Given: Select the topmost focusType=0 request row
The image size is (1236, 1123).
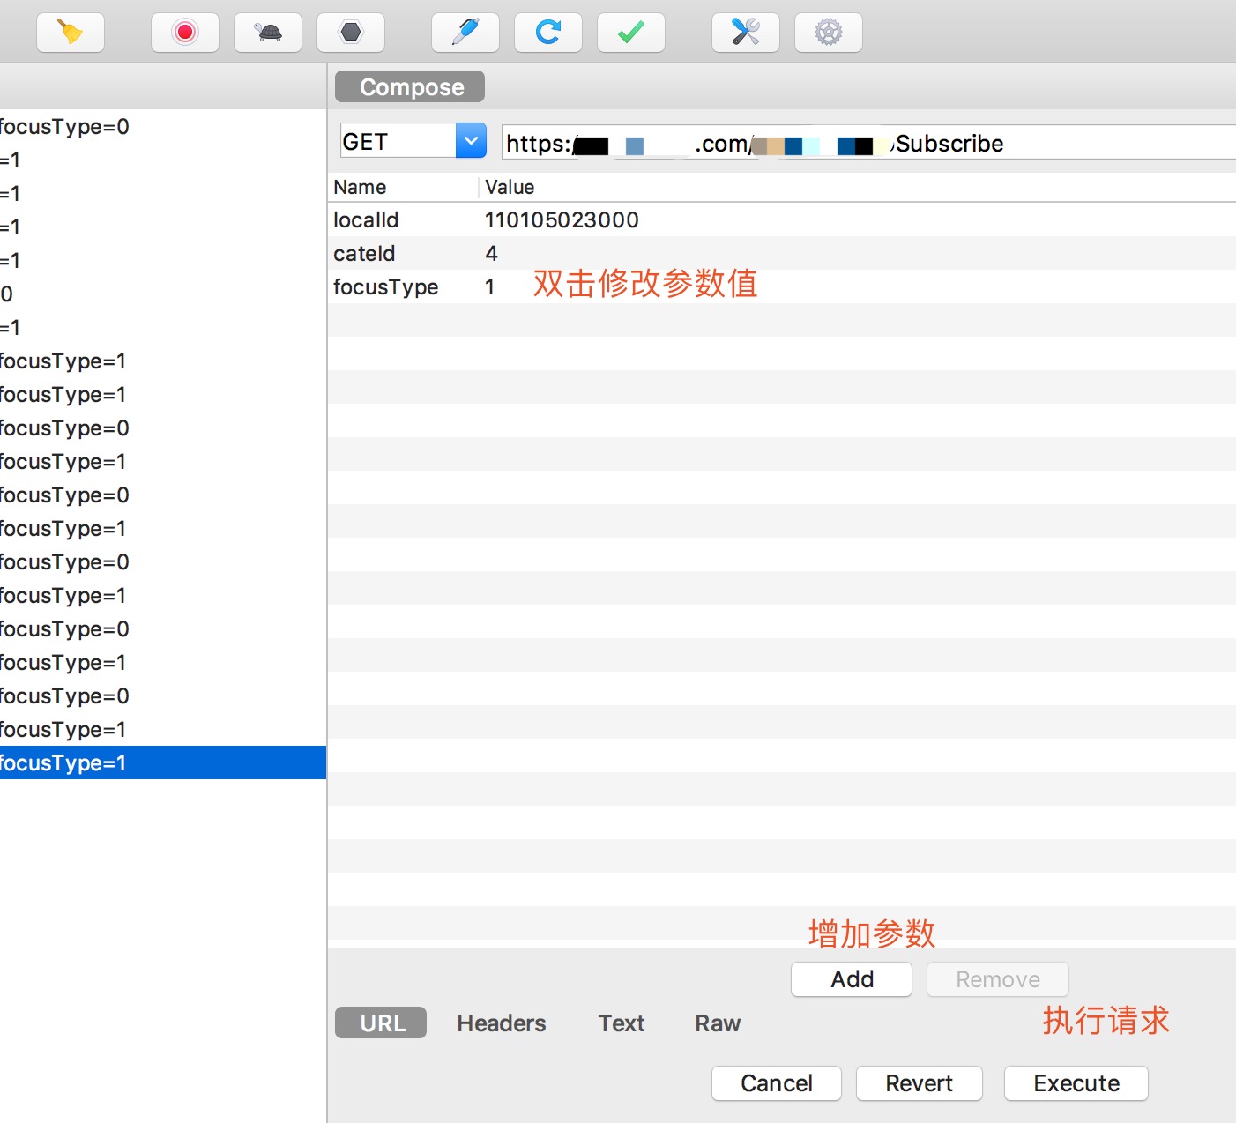Looking at the screenshot, I should [163, 126].
